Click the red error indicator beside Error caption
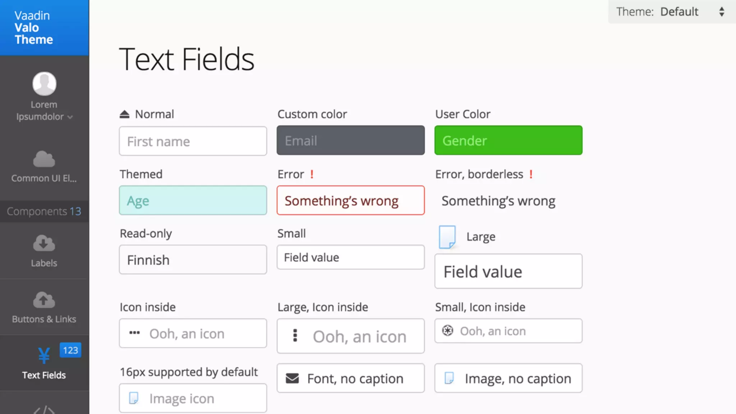The width and height of the screenshot is (736, 414). (x=312, y=174)
